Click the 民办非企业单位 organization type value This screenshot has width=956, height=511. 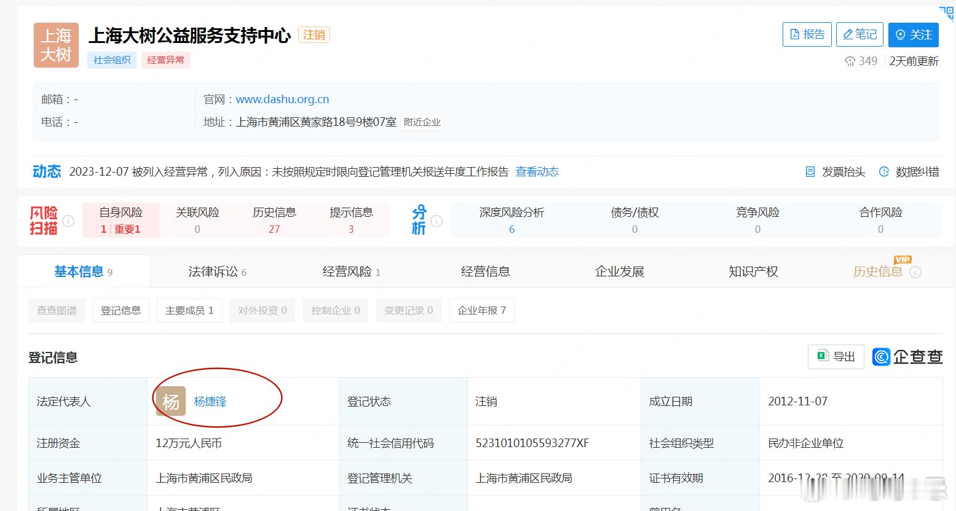click(806, 443)
